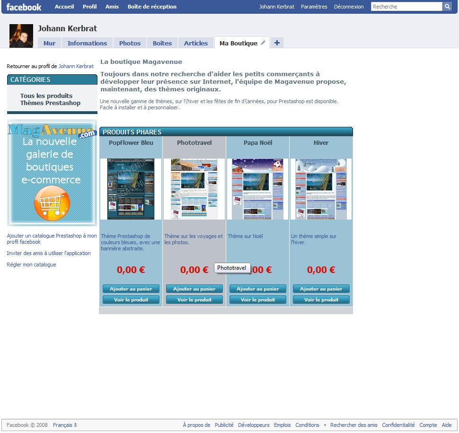Click the PRODUITS PHARES header
459x433 pixels.
(226, 132)
